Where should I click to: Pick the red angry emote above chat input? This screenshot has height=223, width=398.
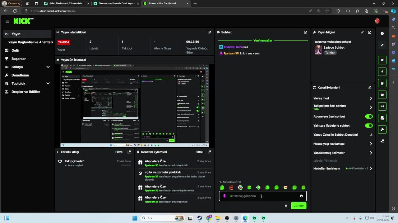point(231,188)
